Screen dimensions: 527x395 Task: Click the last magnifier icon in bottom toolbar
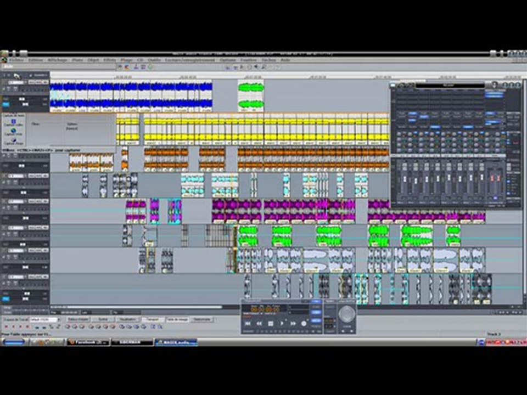click(x=160, y=326)
